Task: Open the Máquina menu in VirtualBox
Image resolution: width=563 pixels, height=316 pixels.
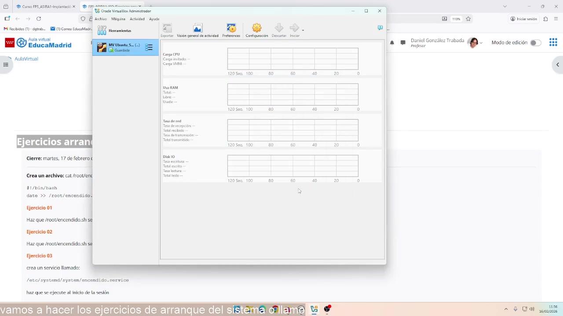Action: pyautogui.click(x=118, y=19)
